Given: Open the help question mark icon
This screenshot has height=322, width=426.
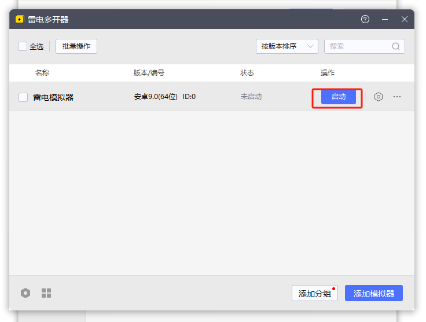Looking at the screenshot, I should click(x=365, y=19).
